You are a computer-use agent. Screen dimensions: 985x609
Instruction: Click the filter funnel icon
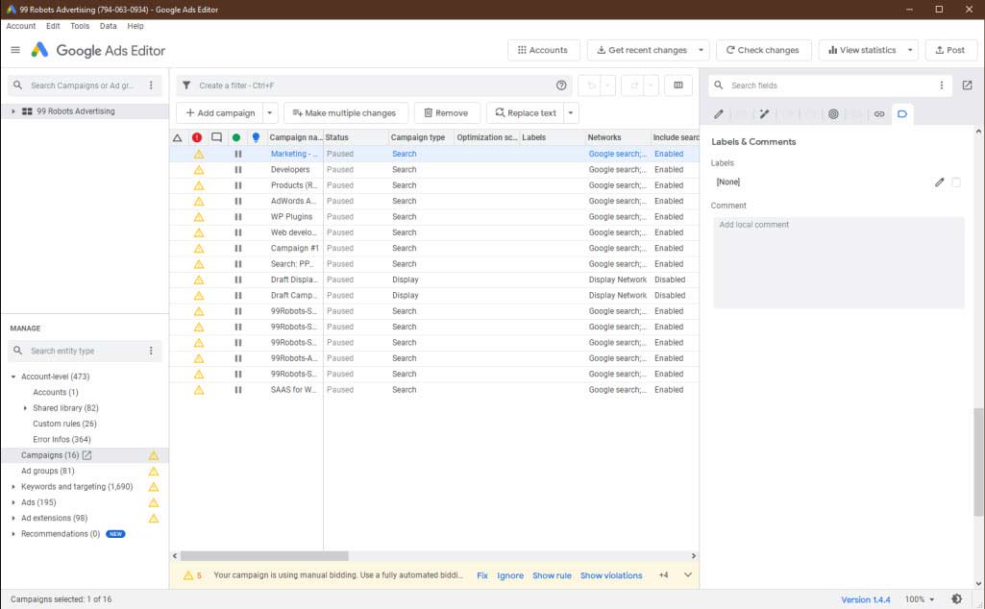pos(186,85)
